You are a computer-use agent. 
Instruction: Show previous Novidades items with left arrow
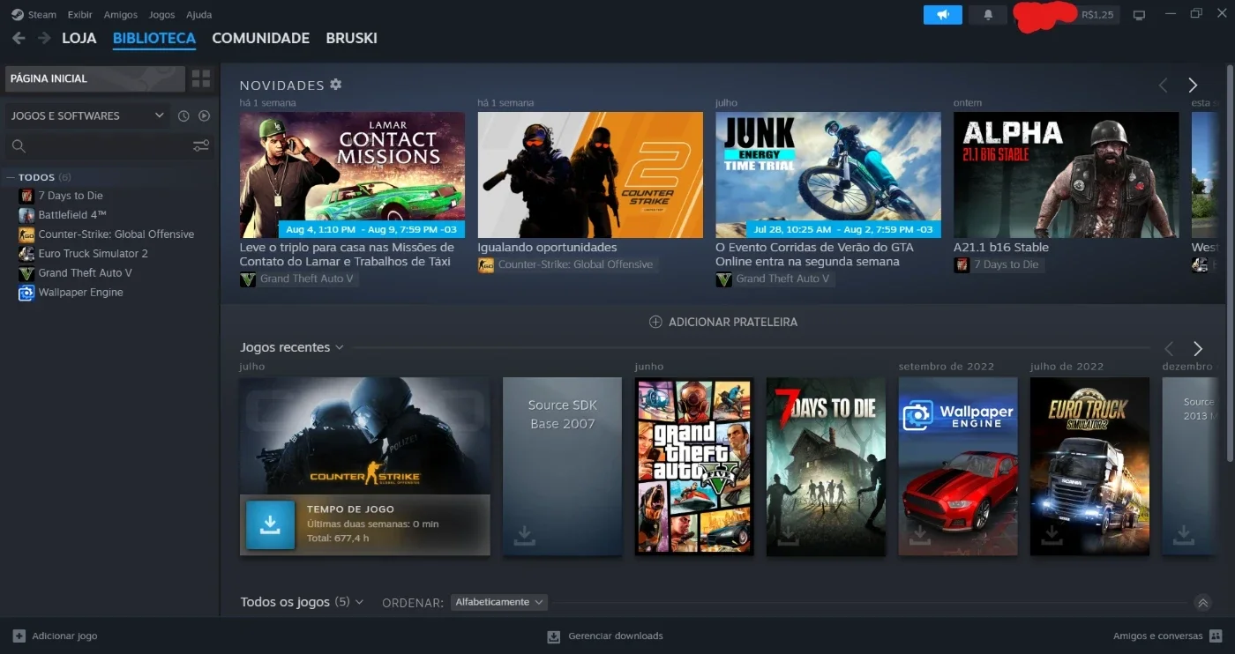[x=1163, y=85]
